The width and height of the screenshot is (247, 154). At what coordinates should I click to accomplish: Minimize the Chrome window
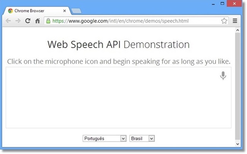[x=213, y=4]
